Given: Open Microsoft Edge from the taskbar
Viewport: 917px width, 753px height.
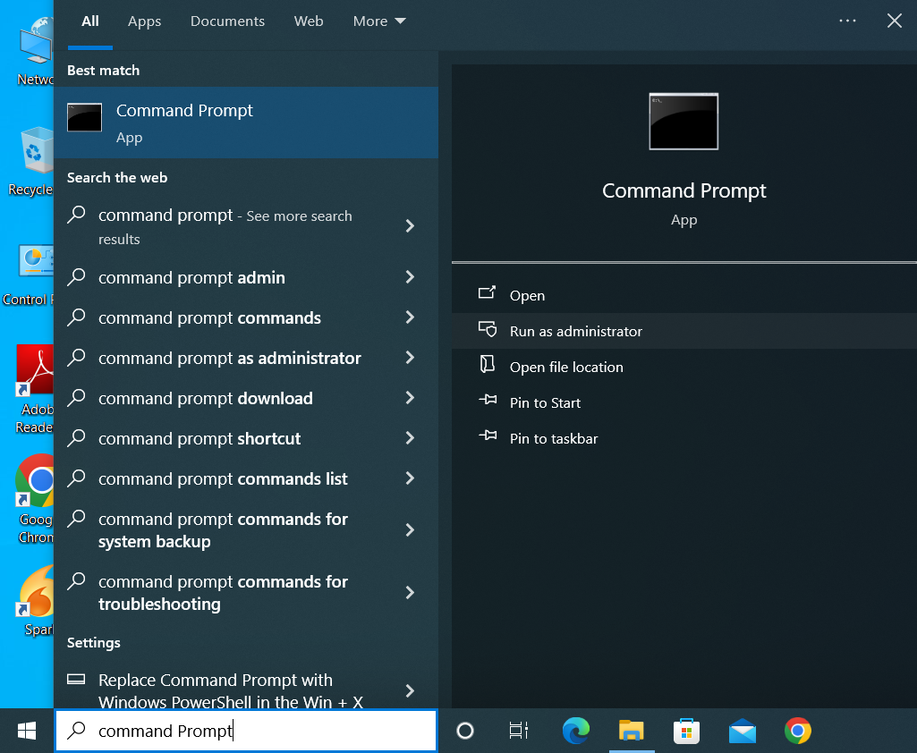Looking at the screenshot, I should pos(575,731).
